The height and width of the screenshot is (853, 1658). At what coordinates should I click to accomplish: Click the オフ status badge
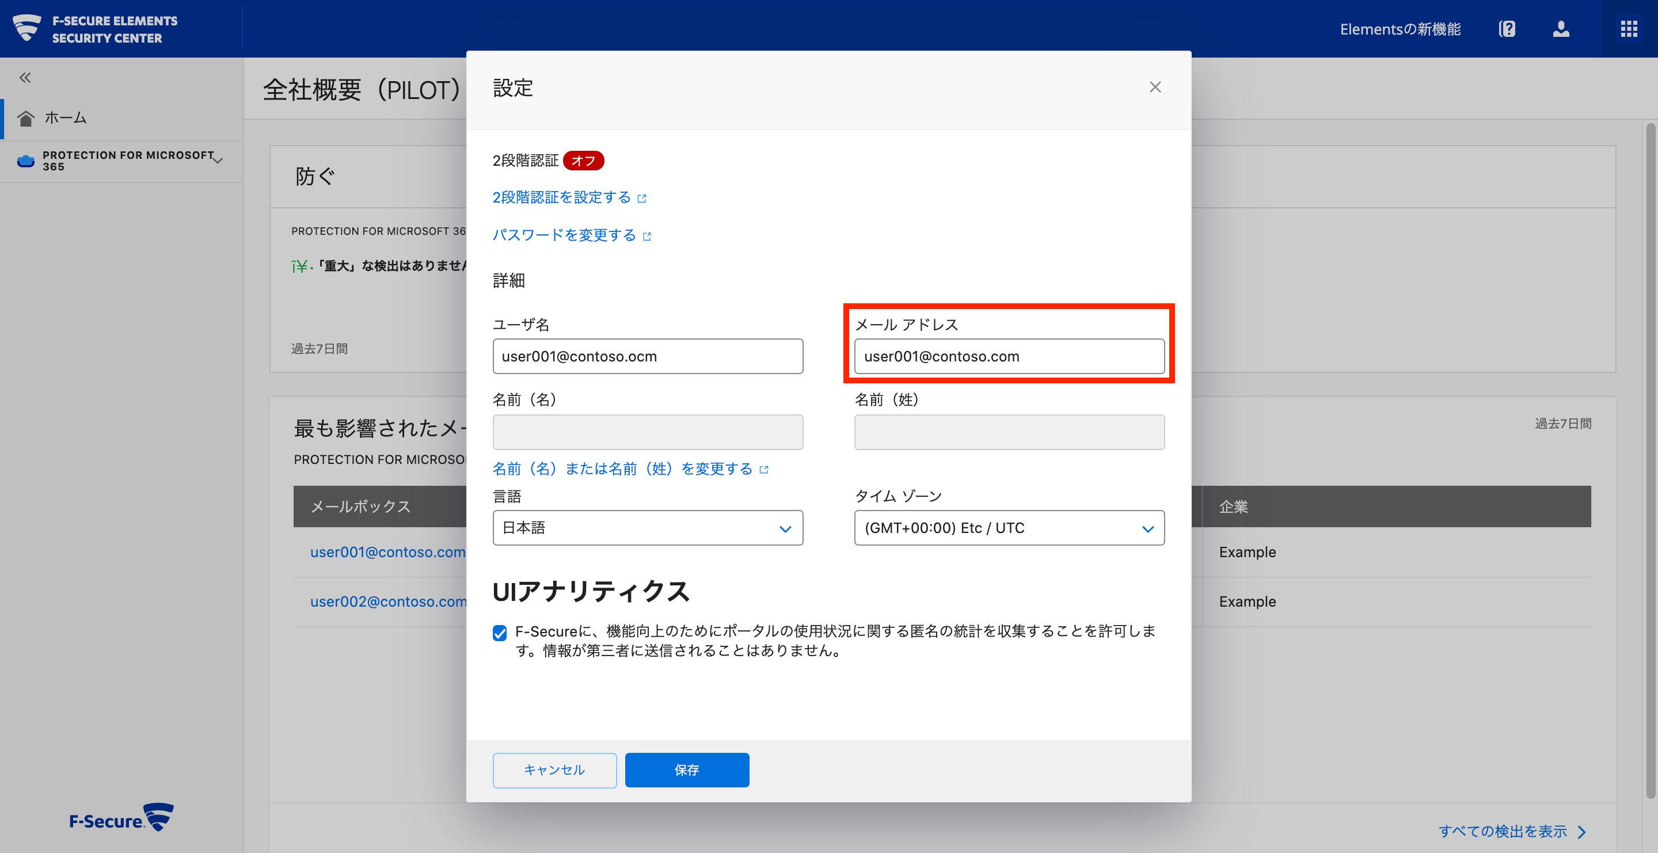coord(583,161)
